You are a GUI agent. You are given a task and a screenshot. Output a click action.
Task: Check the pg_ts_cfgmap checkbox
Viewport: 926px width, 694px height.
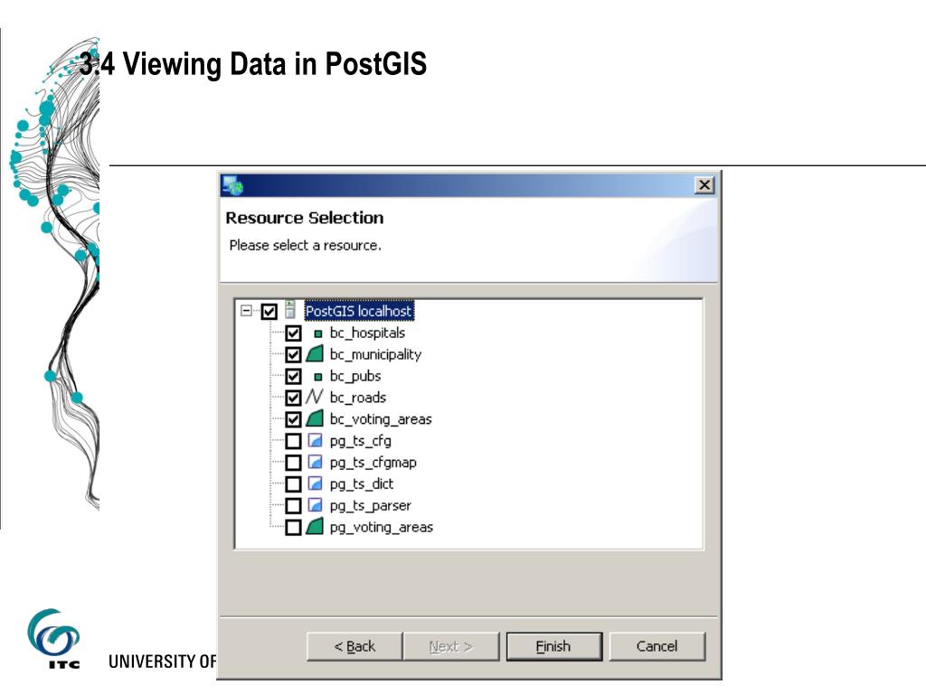click(x=294, y=464)
